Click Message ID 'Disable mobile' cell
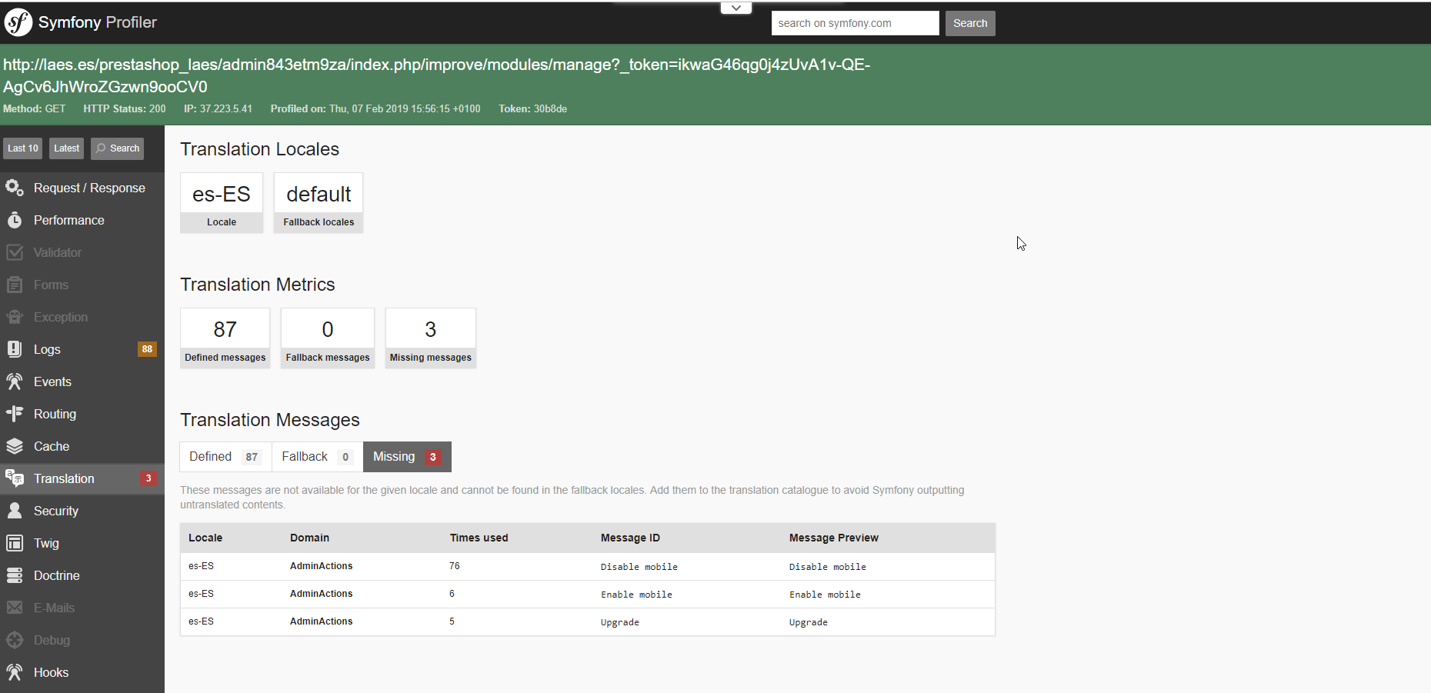Viewport: 1431px width, 693px height. pyautogui.click(x=639, y=567)
